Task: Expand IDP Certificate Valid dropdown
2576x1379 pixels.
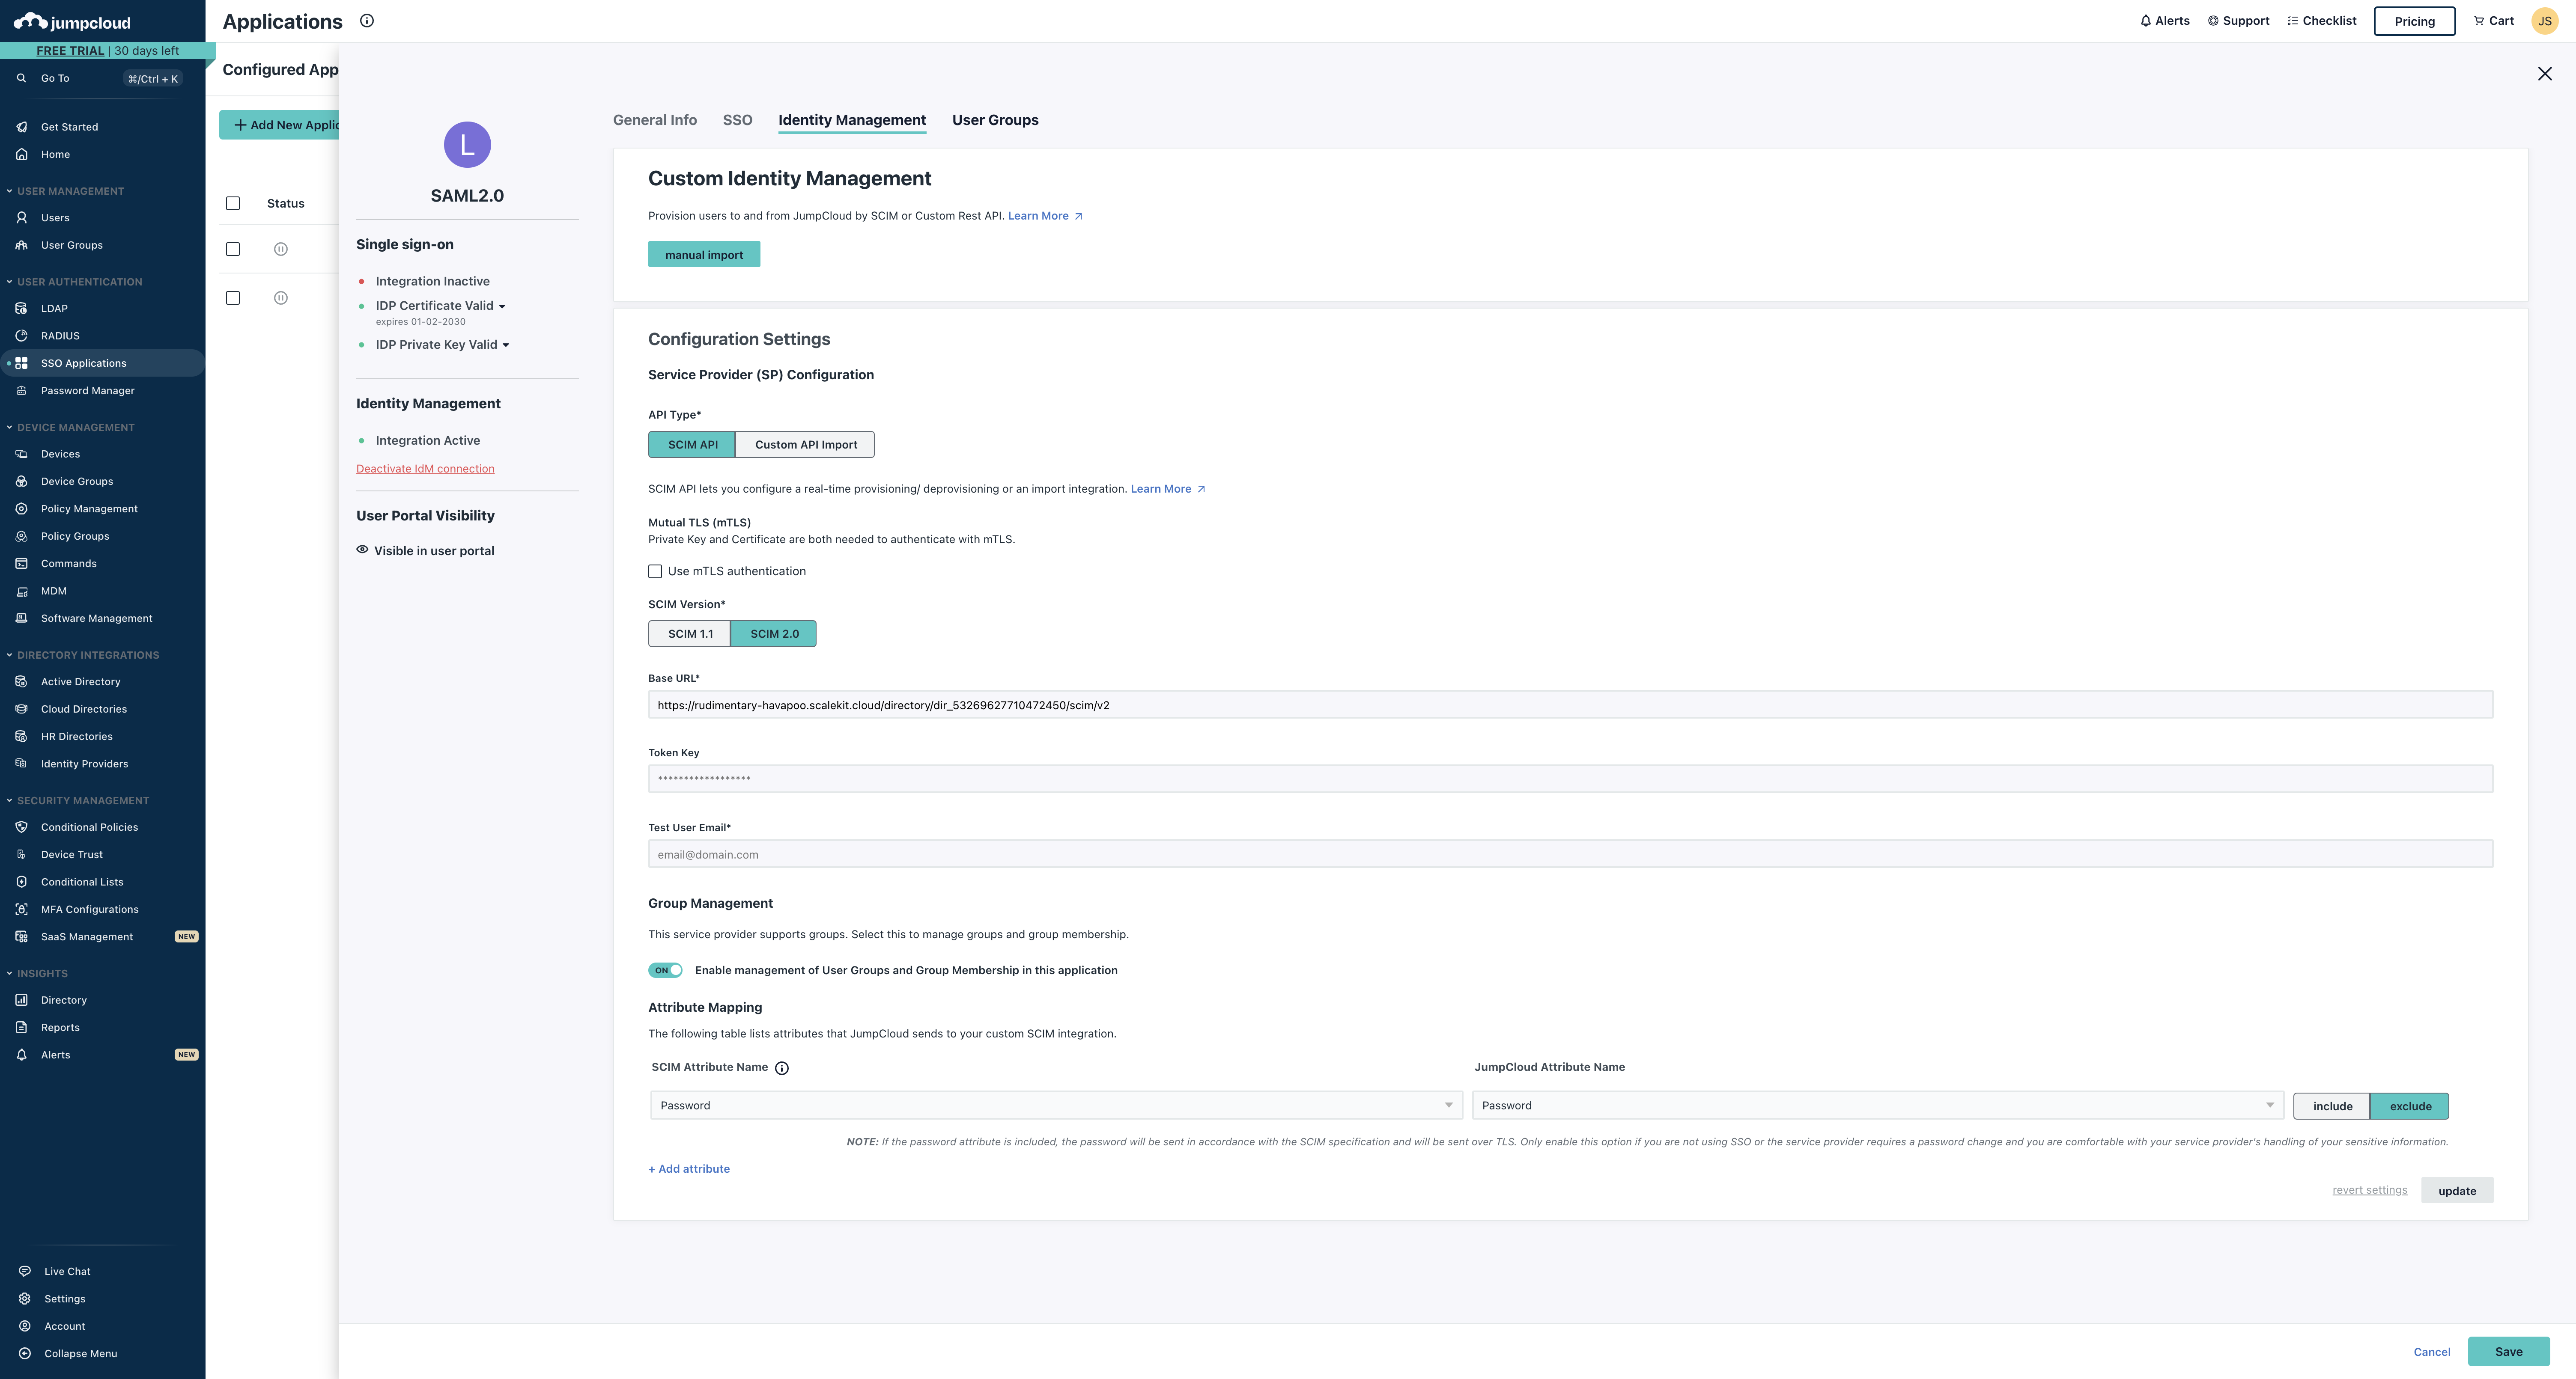Action: [x=502, y=307]
